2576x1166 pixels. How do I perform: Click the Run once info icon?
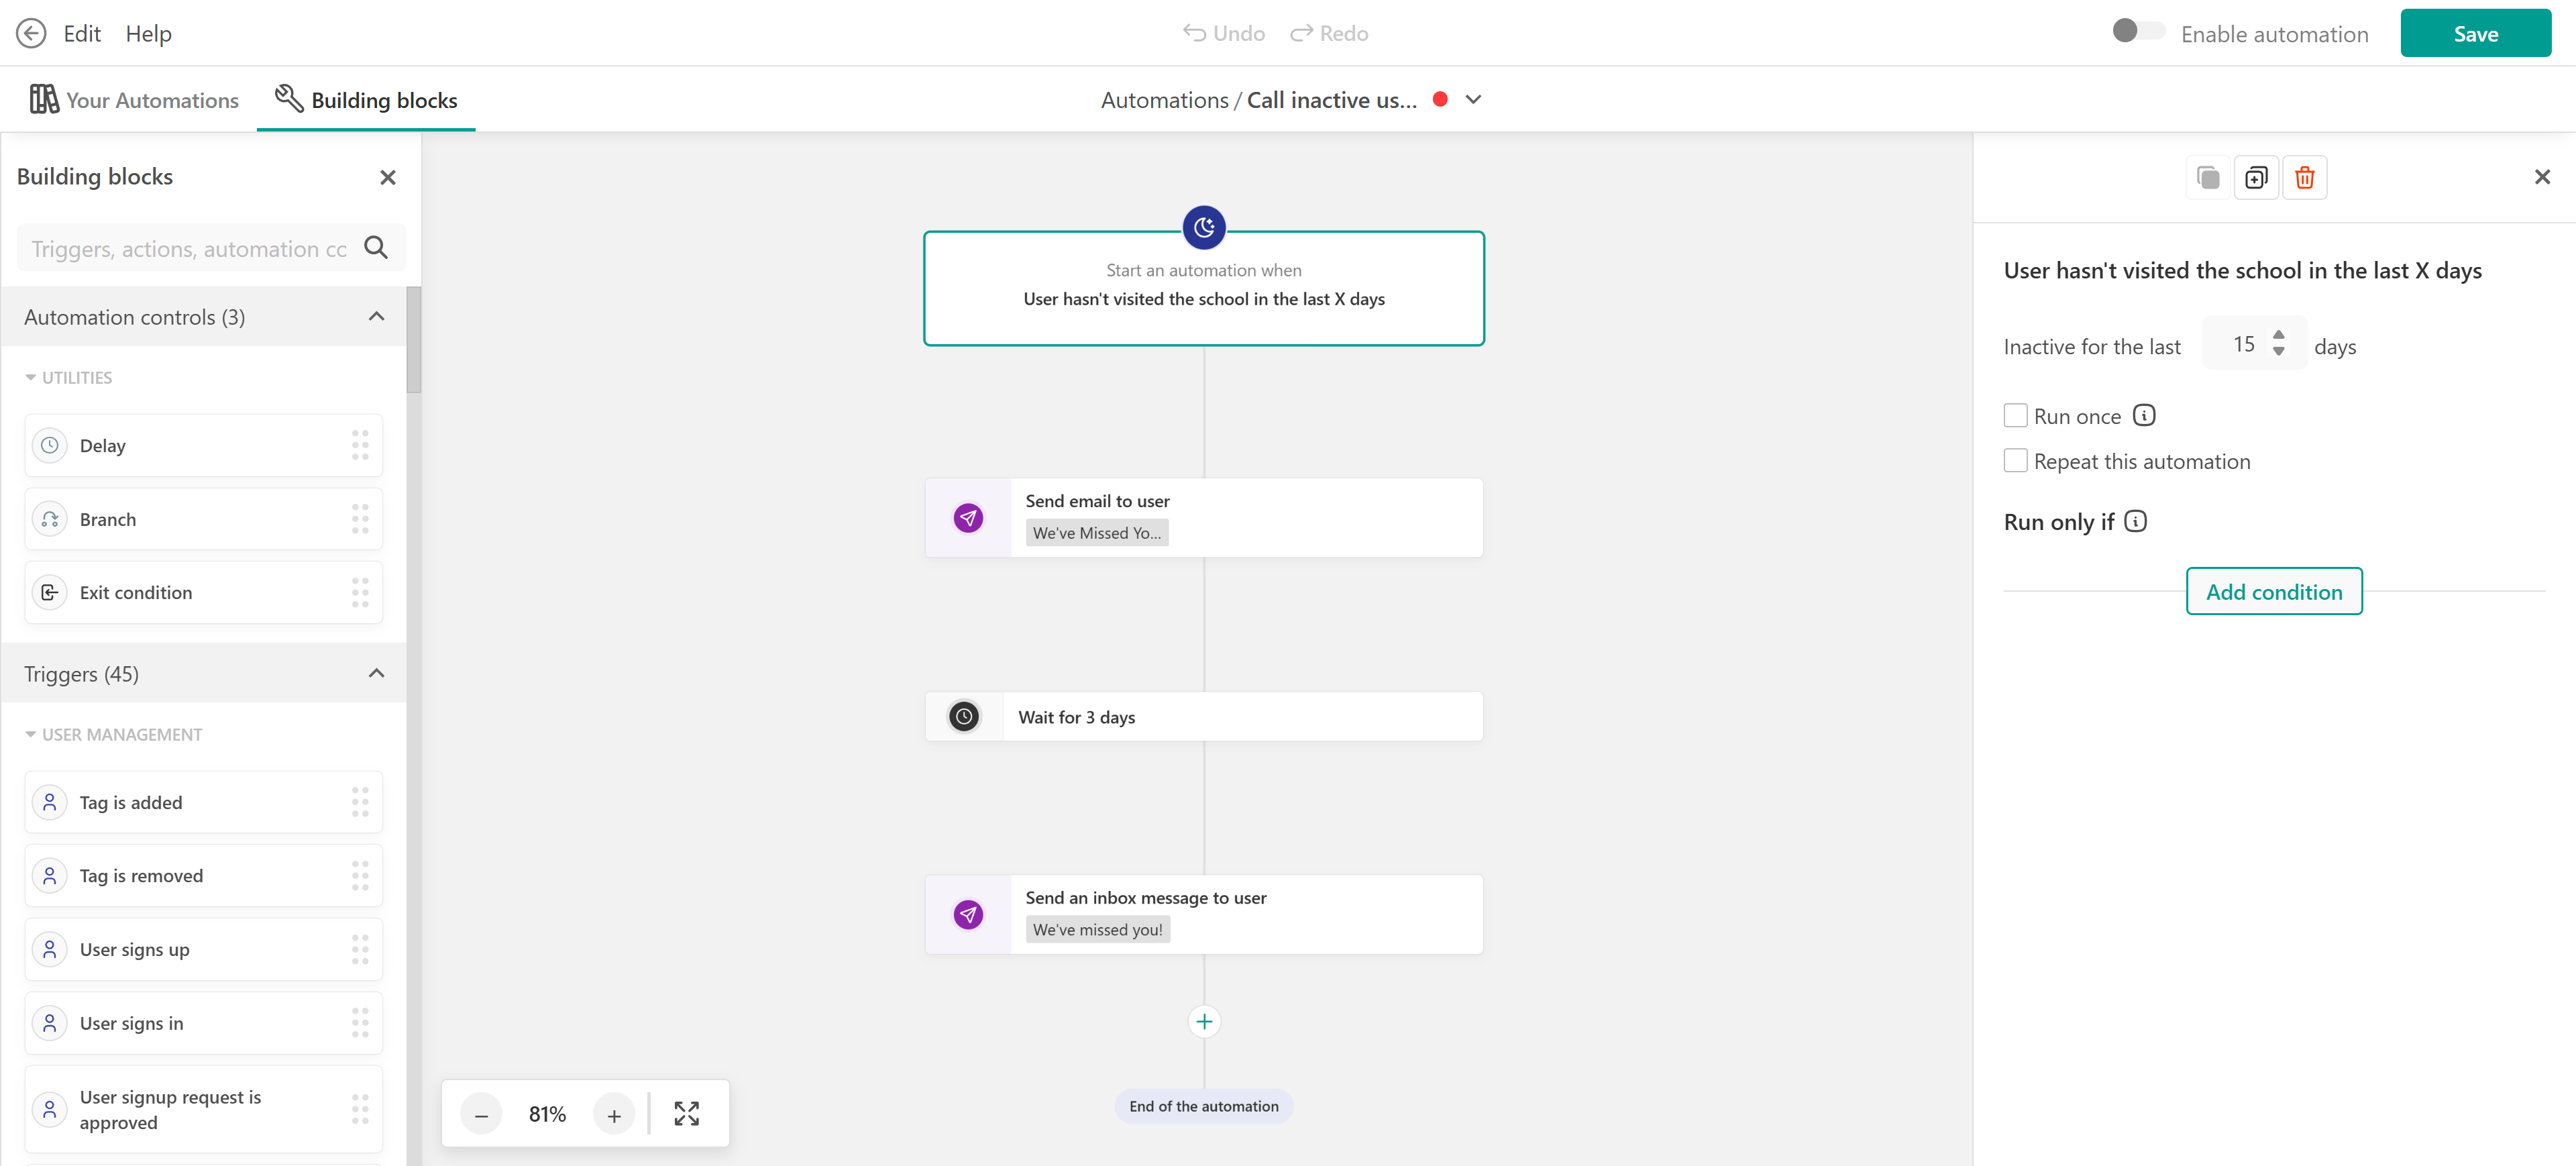(x=2144, y=415)
